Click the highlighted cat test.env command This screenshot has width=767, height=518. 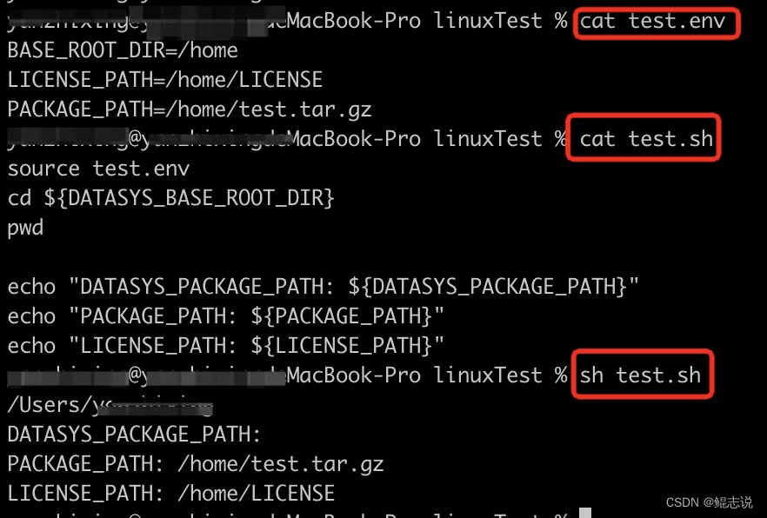(652, 22)
